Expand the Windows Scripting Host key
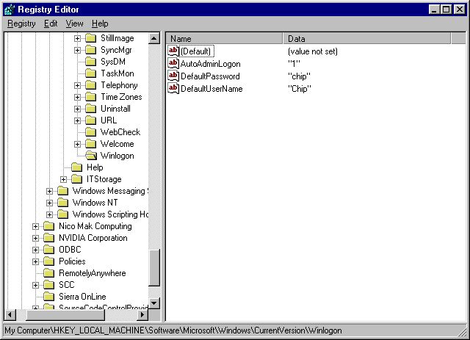 [x=49, y=215]
